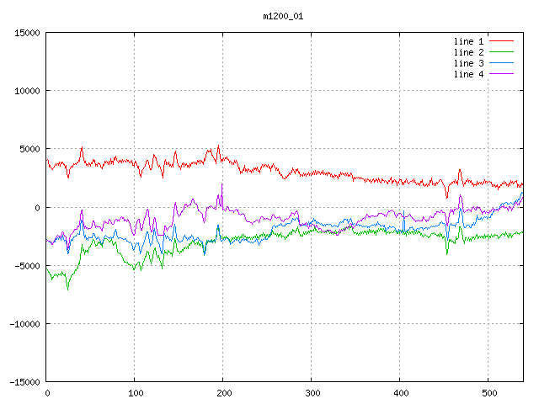
Task: Select the 'line 2' legend label
Action: tap(469, 52)
